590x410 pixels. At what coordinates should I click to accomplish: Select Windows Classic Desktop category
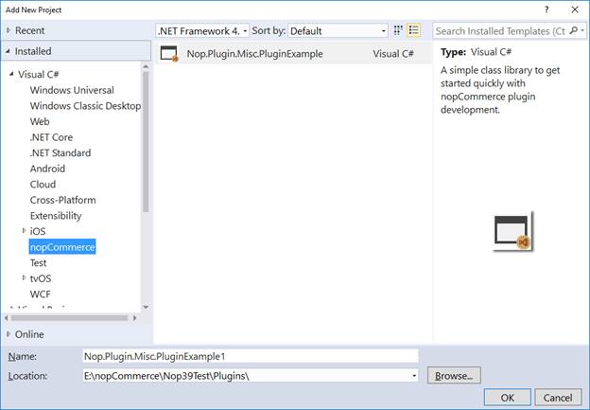[85, 106]
